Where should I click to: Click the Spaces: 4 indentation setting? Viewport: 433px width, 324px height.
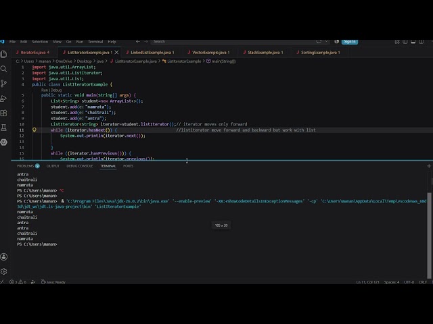coord(392,282)
